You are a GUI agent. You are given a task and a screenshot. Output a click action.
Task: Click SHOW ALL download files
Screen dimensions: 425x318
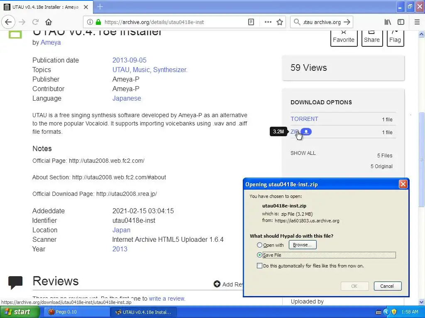click(303, 153)
